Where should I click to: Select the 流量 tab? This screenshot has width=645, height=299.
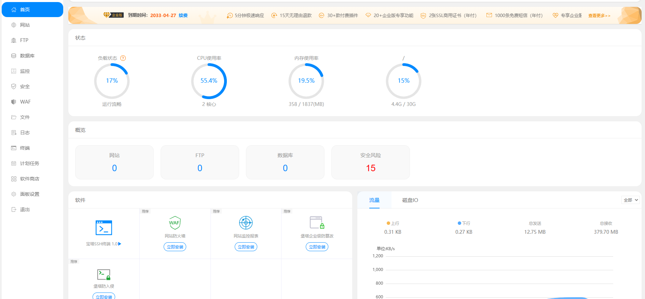click(374, 200)
